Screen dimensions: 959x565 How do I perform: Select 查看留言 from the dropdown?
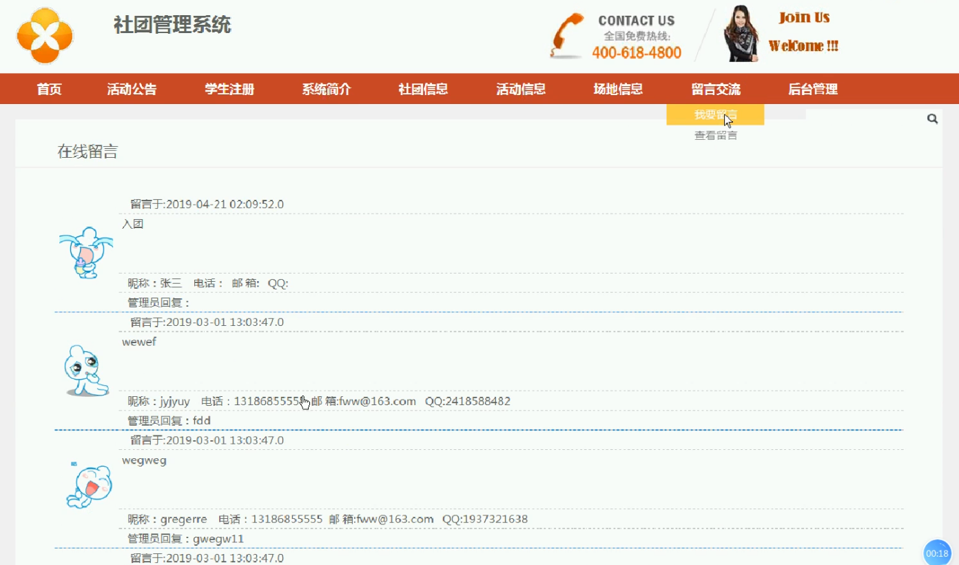[714, 134]
